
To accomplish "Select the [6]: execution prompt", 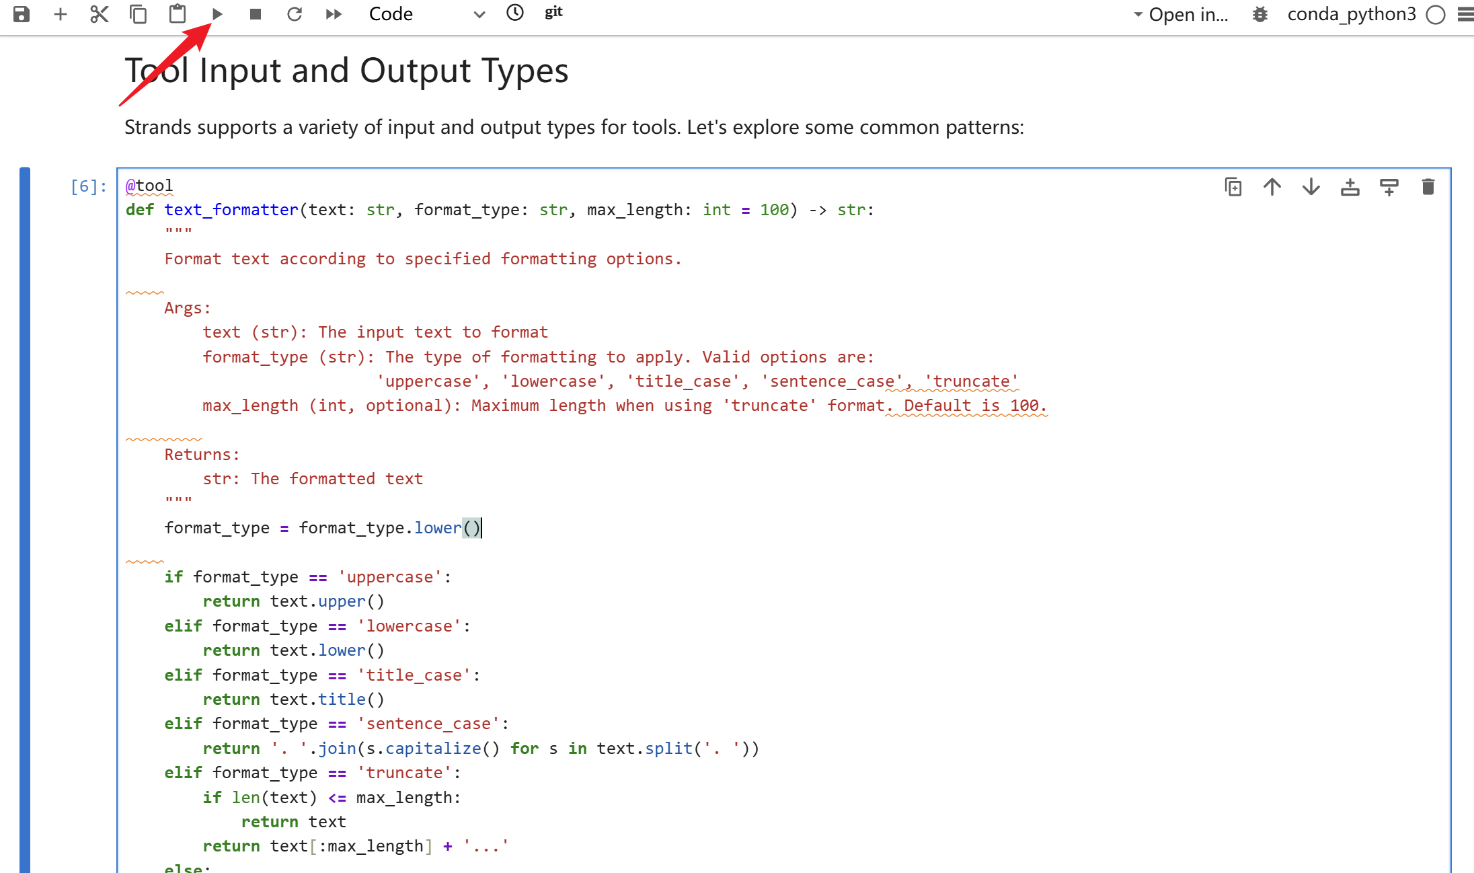I will click(89, 186).
